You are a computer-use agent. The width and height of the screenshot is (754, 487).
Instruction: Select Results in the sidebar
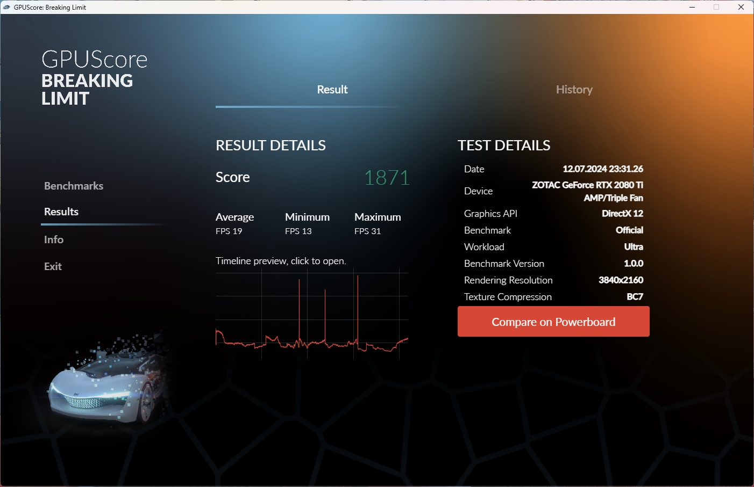click(x=61, y=212)
